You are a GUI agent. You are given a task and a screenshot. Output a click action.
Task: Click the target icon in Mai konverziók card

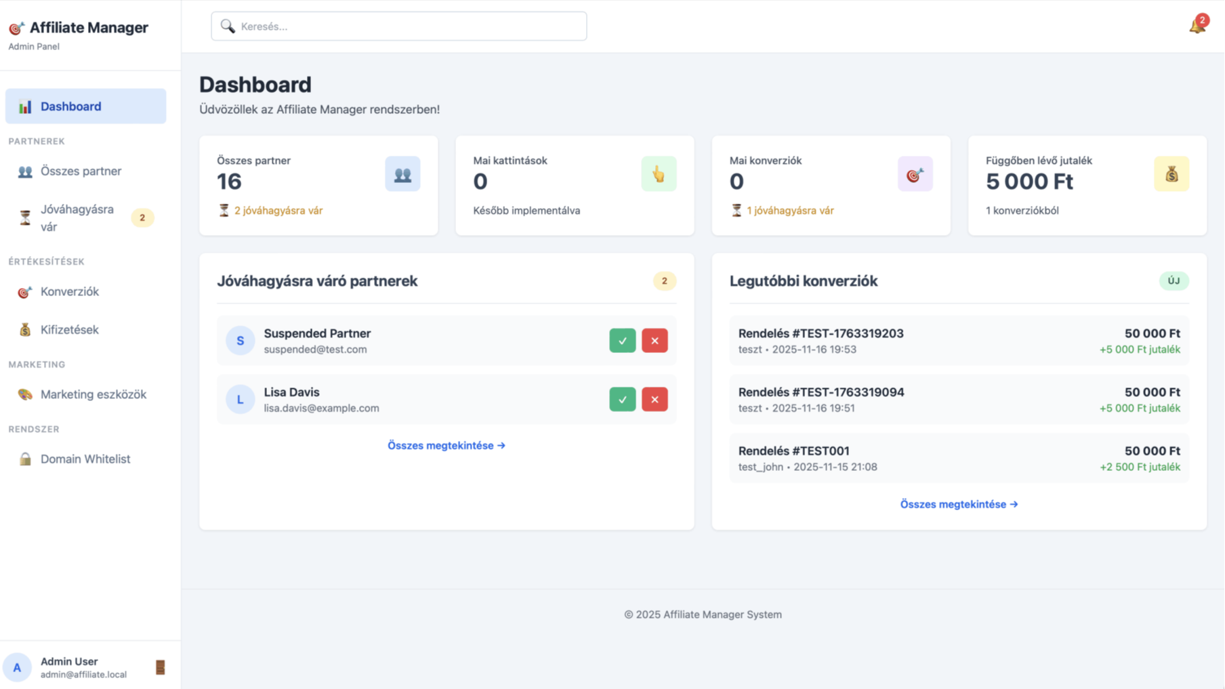point(915,174)
